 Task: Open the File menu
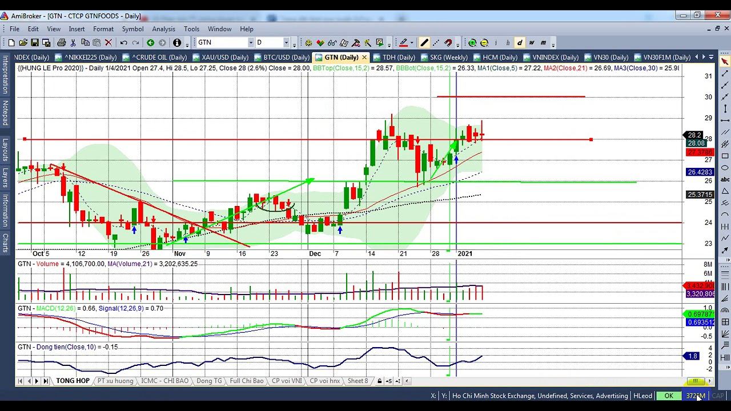point(14,29)
